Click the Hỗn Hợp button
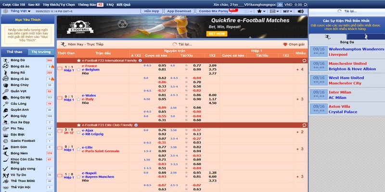Image resolution: width=385 pixels, height=192 pixels. pyautogui.click(x=152, y=11)
